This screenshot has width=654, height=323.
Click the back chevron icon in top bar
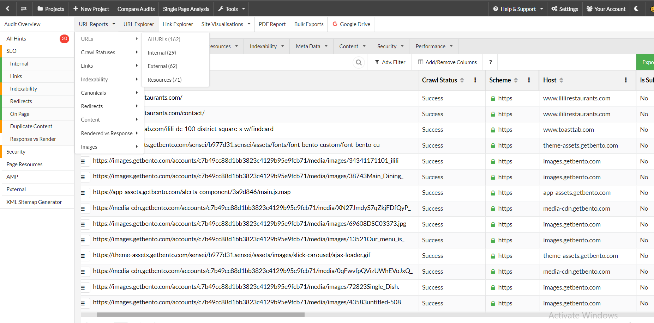coord(7,9)
